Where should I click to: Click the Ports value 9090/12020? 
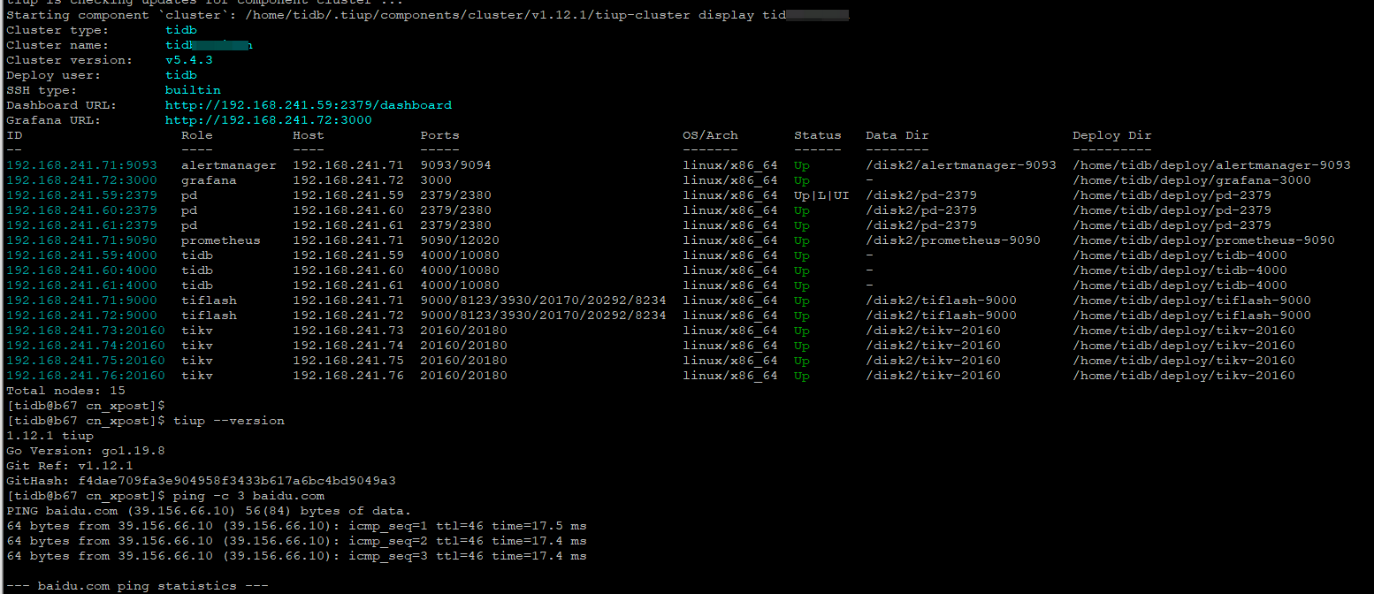coord(460,240)
